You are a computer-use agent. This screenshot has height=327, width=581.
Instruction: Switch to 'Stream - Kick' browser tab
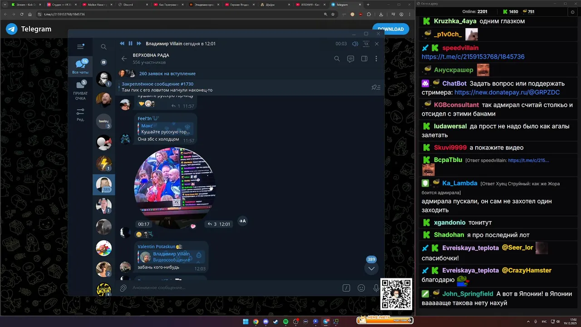point(26,5)
